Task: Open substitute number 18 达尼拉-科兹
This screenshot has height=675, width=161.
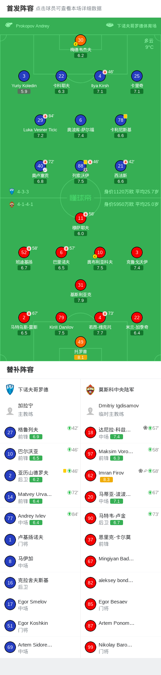Action: [x=121, y=432]
